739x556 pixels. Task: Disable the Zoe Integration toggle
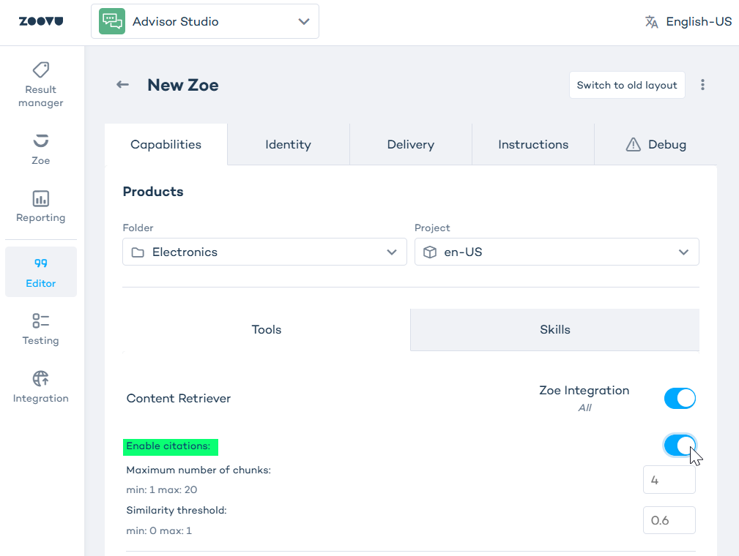[x=680, y=398]
